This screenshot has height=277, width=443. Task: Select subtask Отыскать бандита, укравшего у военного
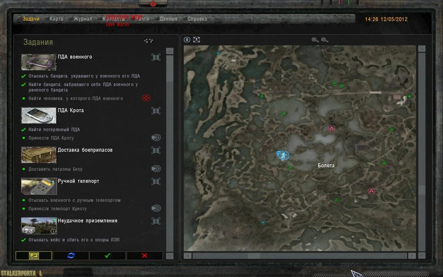(84, 76)
